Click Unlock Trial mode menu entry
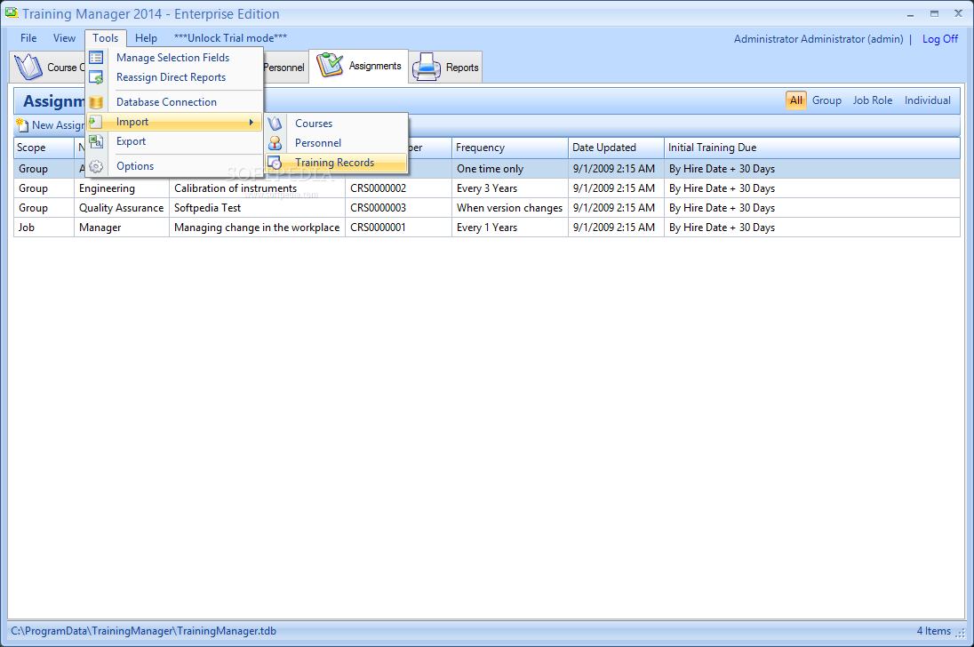974x647 pixels. [230, 38]
